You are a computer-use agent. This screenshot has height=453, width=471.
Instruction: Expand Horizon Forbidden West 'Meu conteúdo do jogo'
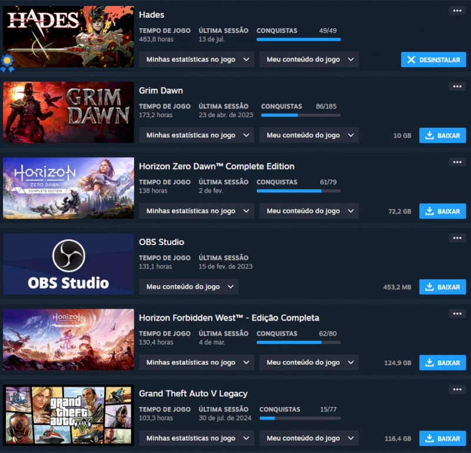point(309,362)
